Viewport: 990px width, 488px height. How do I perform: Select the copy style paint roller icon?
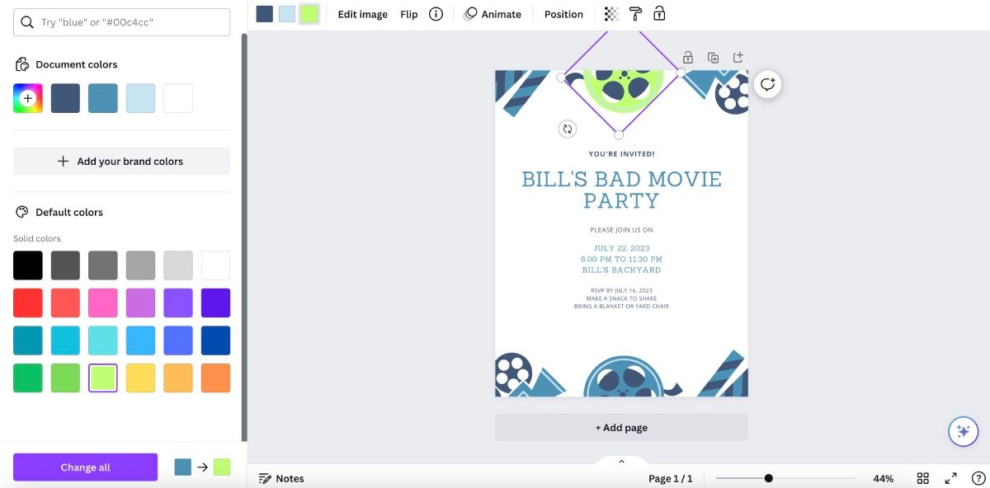coord(635,14)
